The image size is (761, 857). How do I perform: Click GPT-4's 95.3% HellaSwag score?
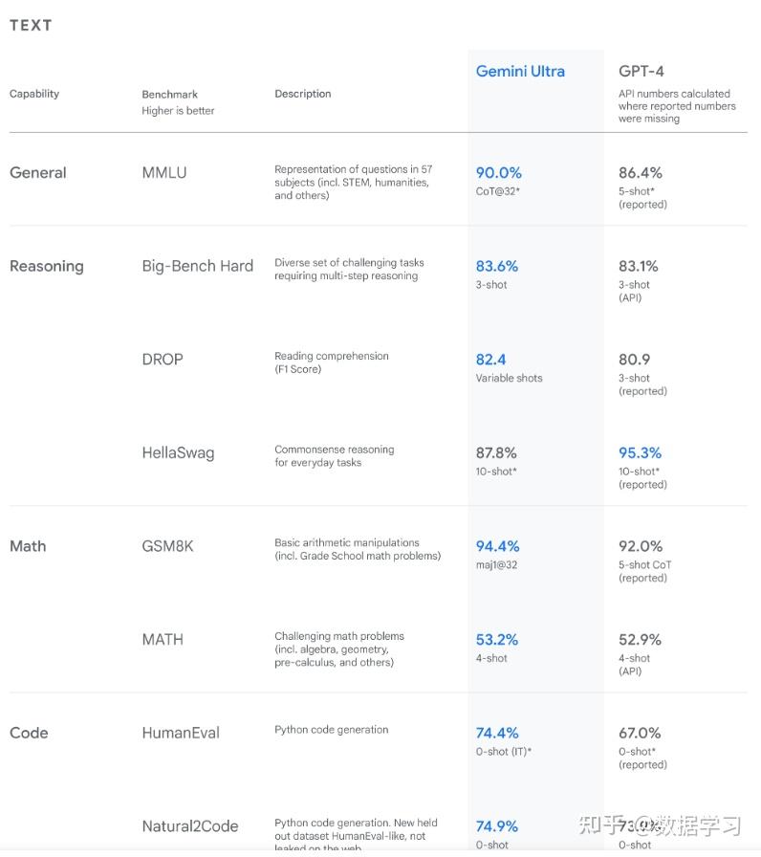[x=641, y=453]
